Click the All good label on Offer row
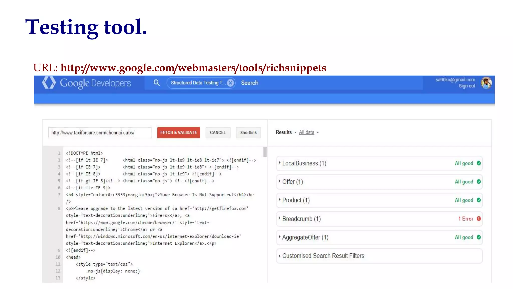The width and height of the screenshot is (513, 289). tap(464, 182)
